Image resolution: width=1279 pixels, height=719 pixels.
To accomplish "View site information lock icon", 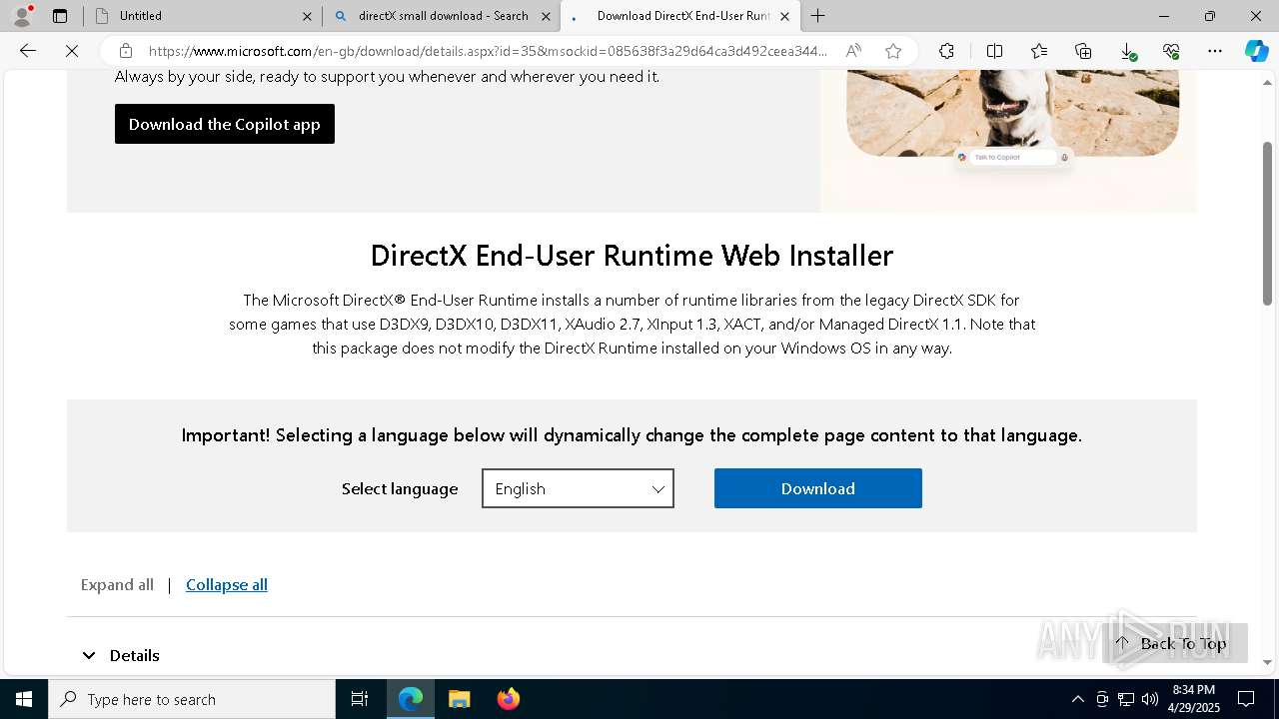I will [x=125, y=51].
